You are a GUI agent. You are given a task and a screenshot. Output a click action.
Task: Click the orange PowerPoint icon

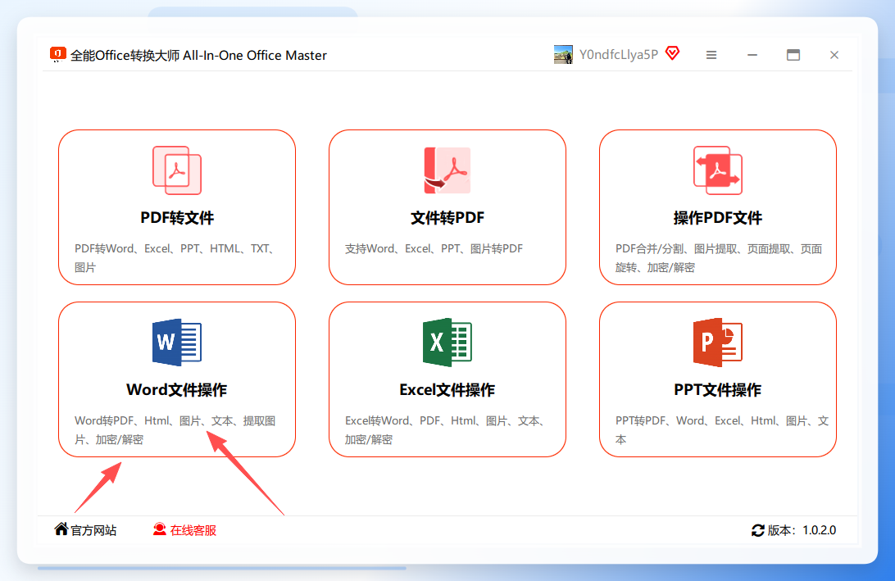point(717,342)
